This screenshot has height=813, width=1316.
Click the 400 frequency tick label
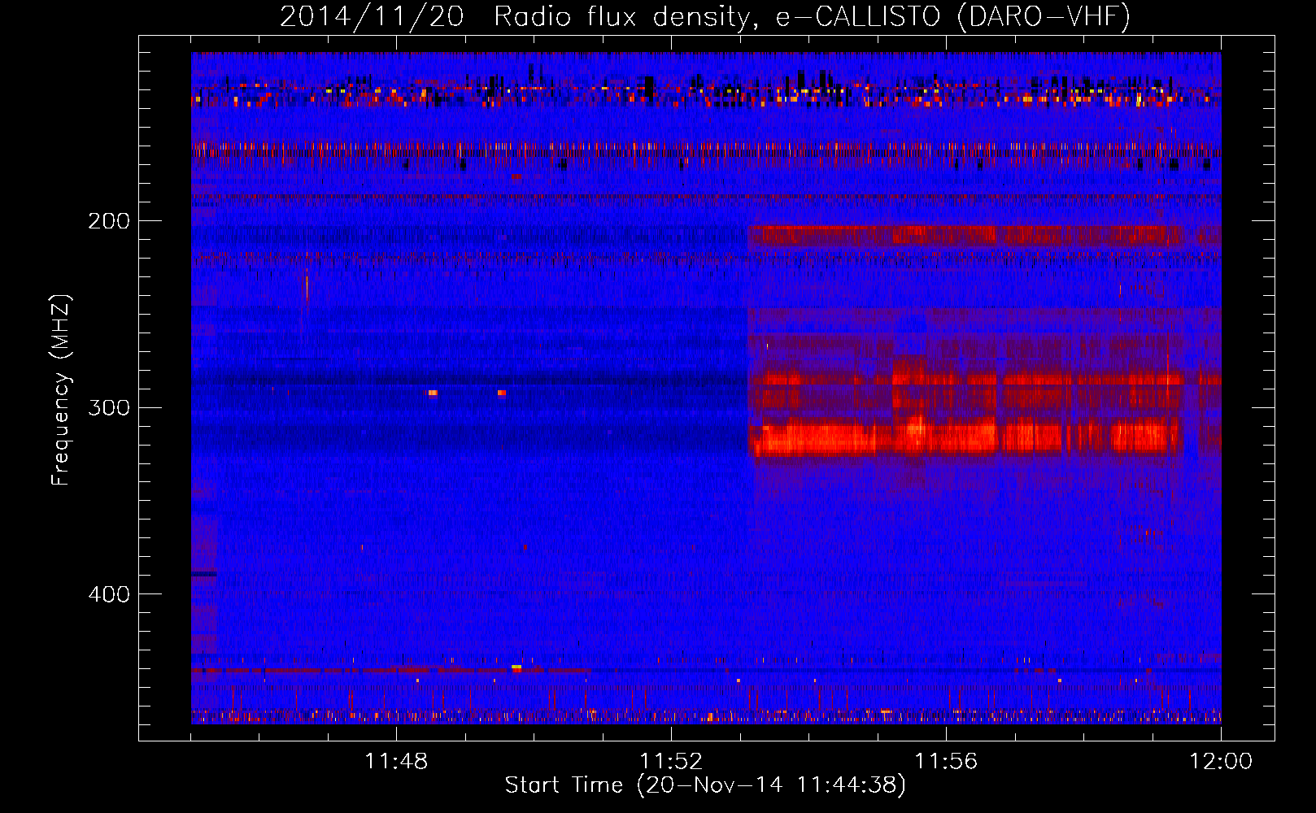[x=108, y=594]
